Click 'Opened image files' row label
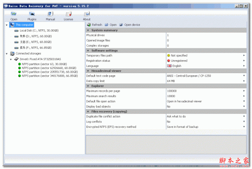252x169 pixels. [98, 40]
